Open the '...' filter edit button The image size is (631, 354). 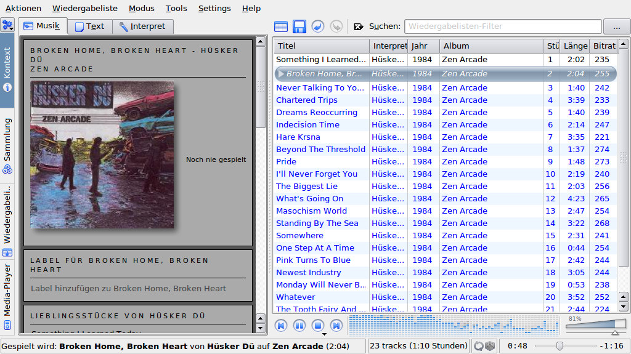(616, 26)
